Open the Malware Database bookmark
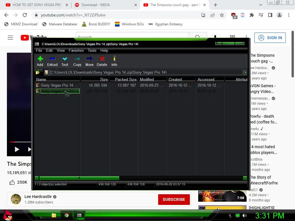The image size is (295, 221). click(x=60, y=24)
